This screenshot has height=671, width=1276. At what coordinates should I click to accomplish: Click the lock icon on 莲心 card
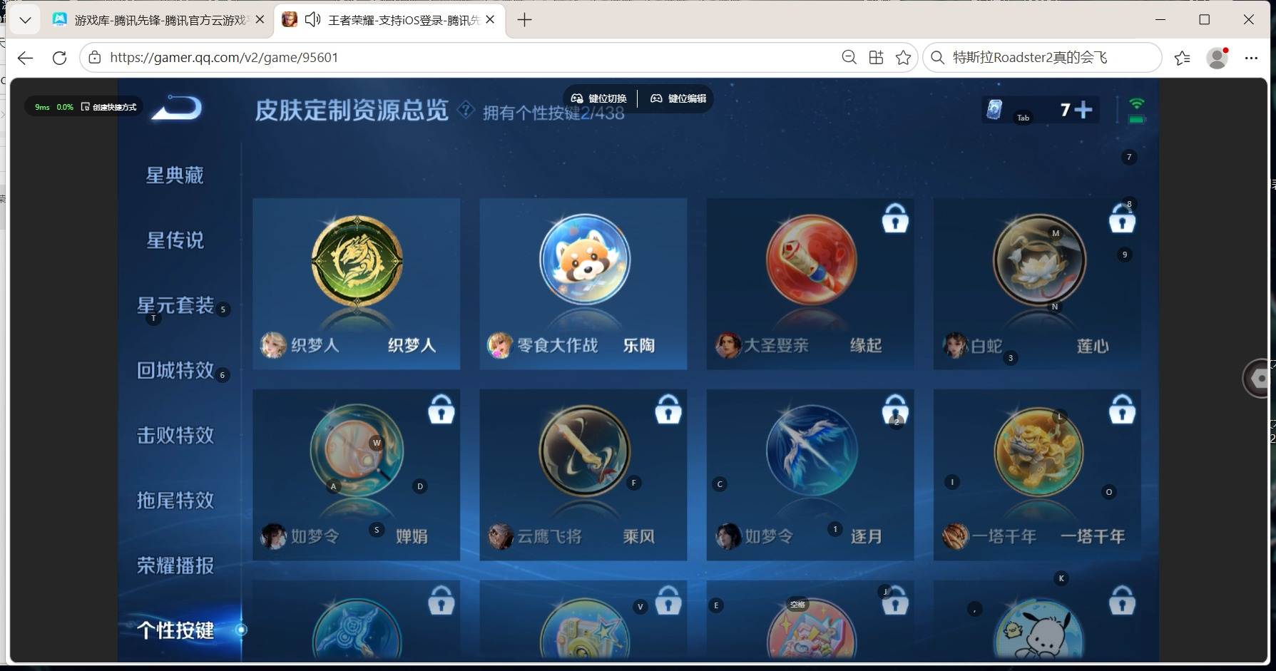tap(1122, 218)
